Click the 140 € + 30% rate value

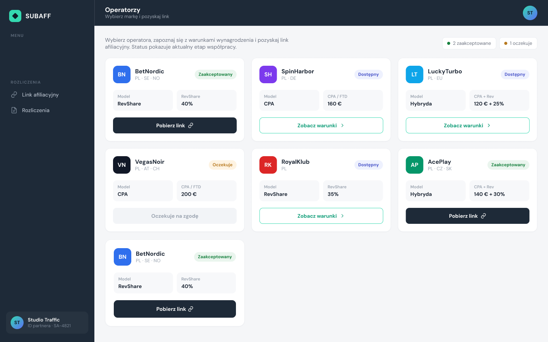(x=489, y=194)
